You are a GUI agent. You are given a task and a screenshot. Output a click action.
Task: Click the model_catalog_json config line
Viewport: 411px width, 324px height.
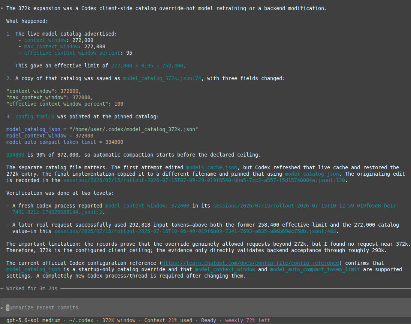[102, 129]
